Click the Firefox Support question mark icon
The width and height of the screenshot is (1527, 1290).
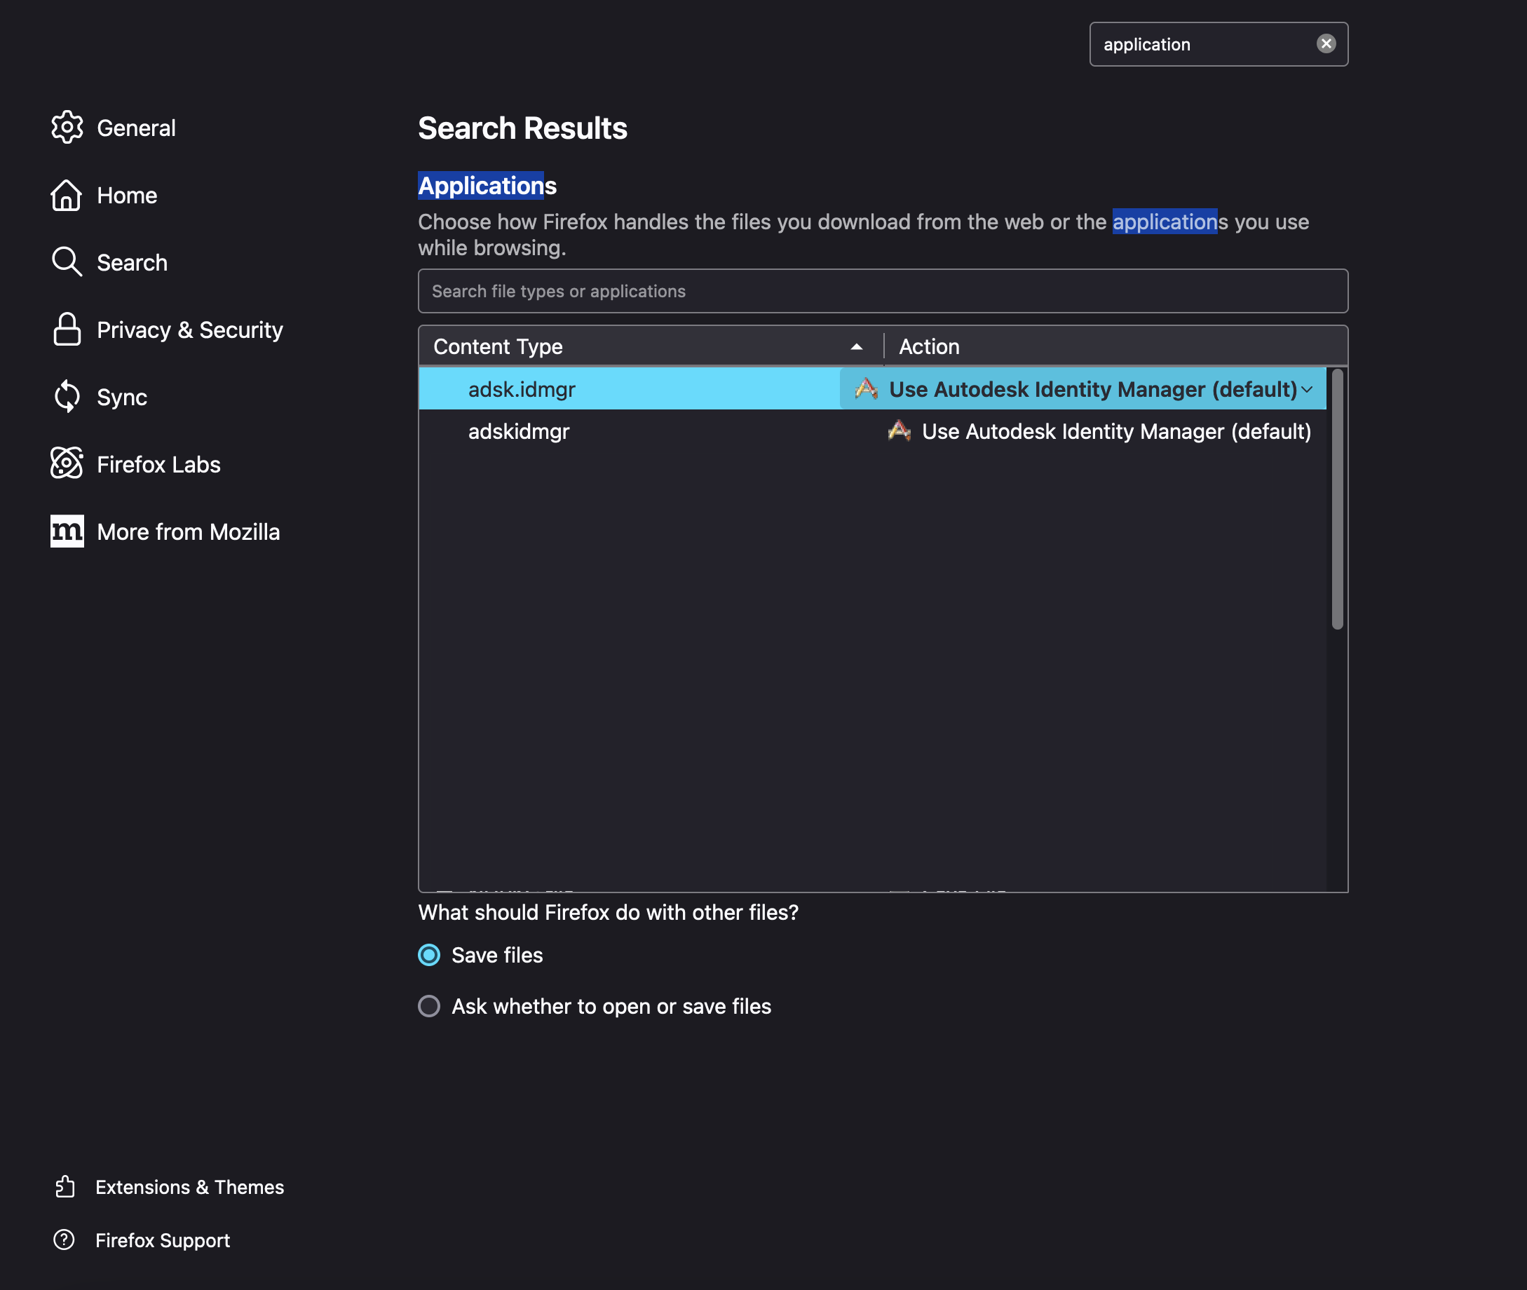(x=65, y=1240)
